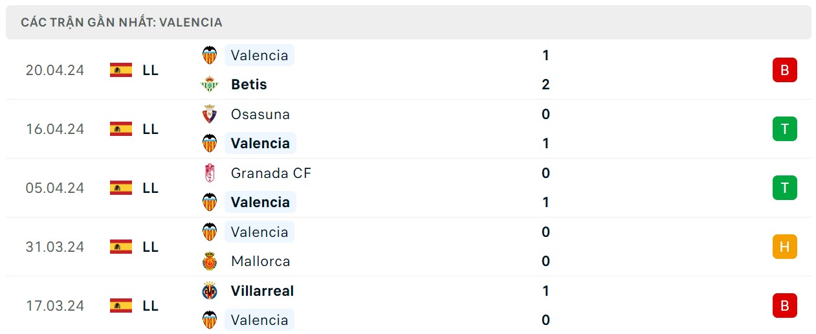The height and width of the screenshot is (334, 816).
Task: Click the Osasuna club crest icon
Action: pyautogui.click(x=210, y=115)
